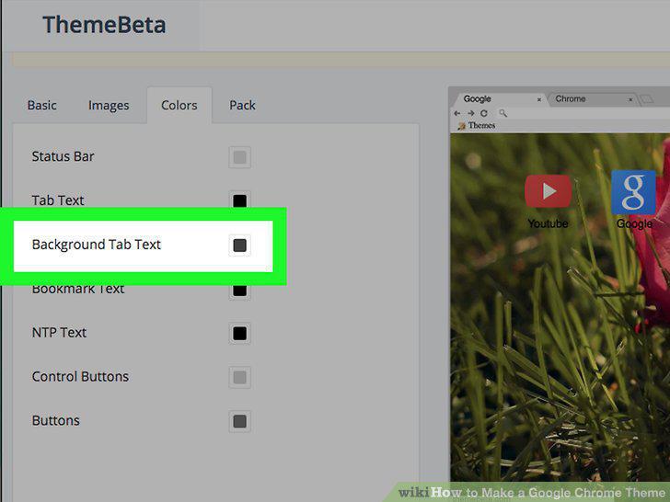Pick the Tab Text color swatch
This screenshot has height=502, width=670.
pos(239,200)
